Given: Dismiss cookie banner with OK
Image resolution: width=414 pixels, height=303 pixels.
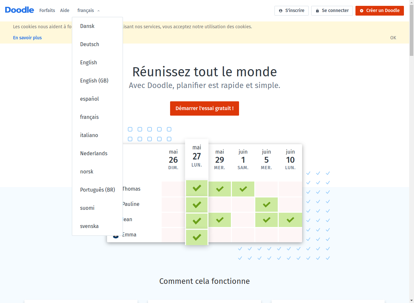Looking at the screenshot, I should click(x=393, y=38).
